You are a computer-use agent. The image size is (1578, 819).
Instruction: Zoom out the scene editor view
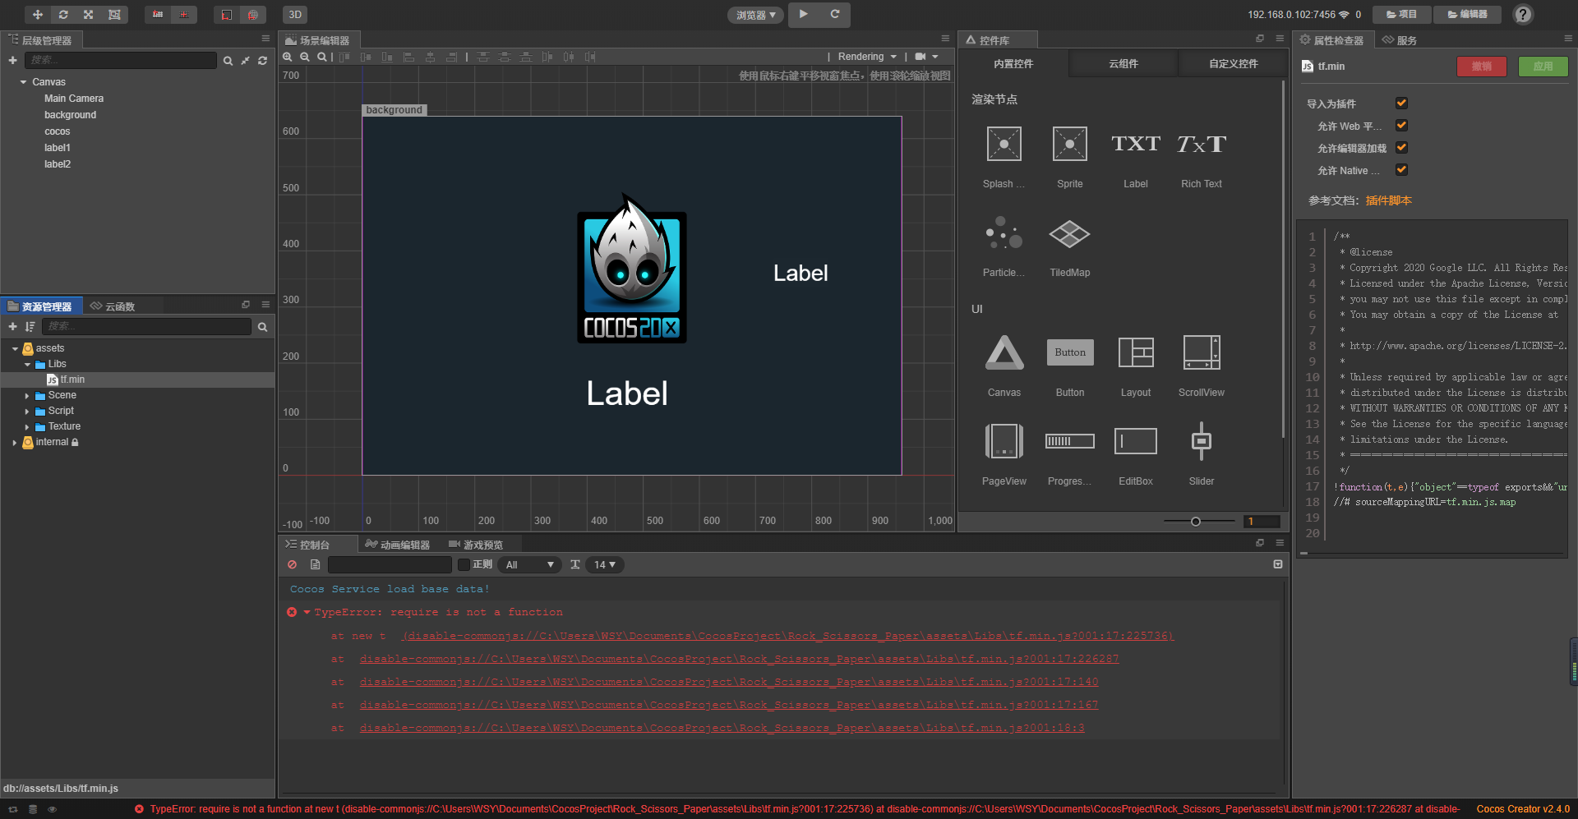point(305,57)
